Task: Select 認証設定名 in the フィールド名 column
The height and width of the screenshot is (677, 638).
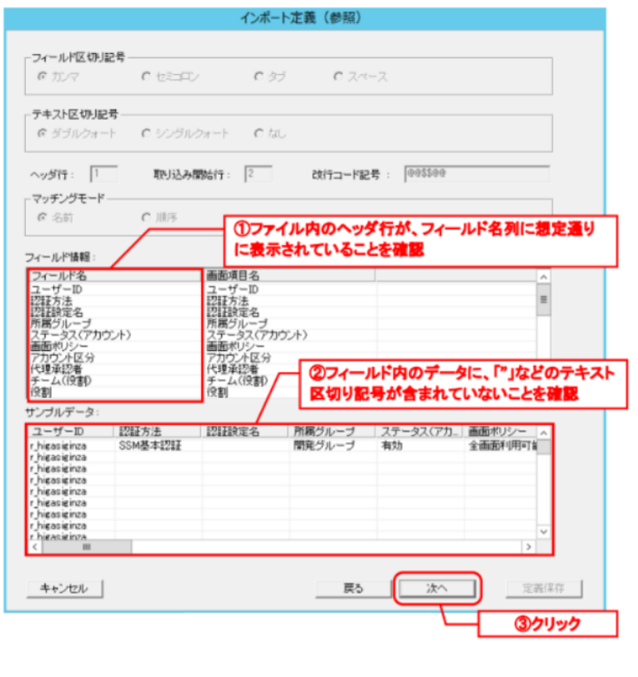Action: click(56, 312)
